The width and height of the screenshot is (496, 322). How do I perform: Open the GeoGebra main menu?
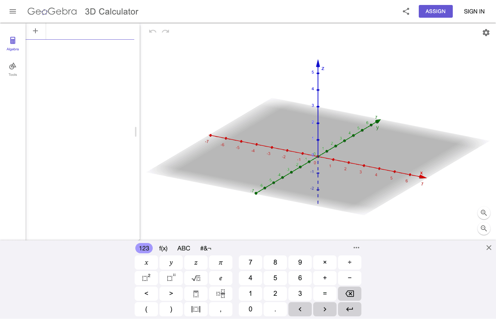click(x=13, y=11)
